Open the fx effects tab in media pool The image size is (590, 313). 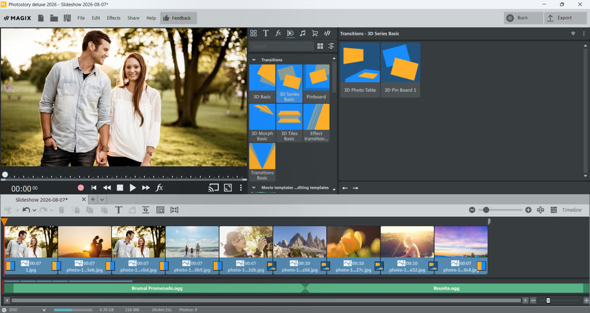point(278,33)
